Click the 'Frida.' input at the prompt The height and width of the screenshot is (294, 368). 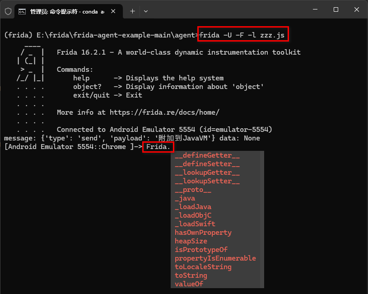click(x=158, y=147)
